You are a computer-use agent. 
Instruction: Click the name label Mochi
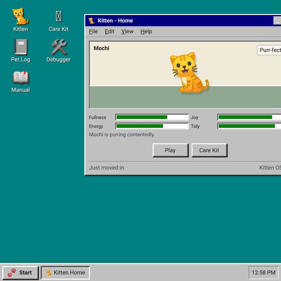tap(102, 48)
